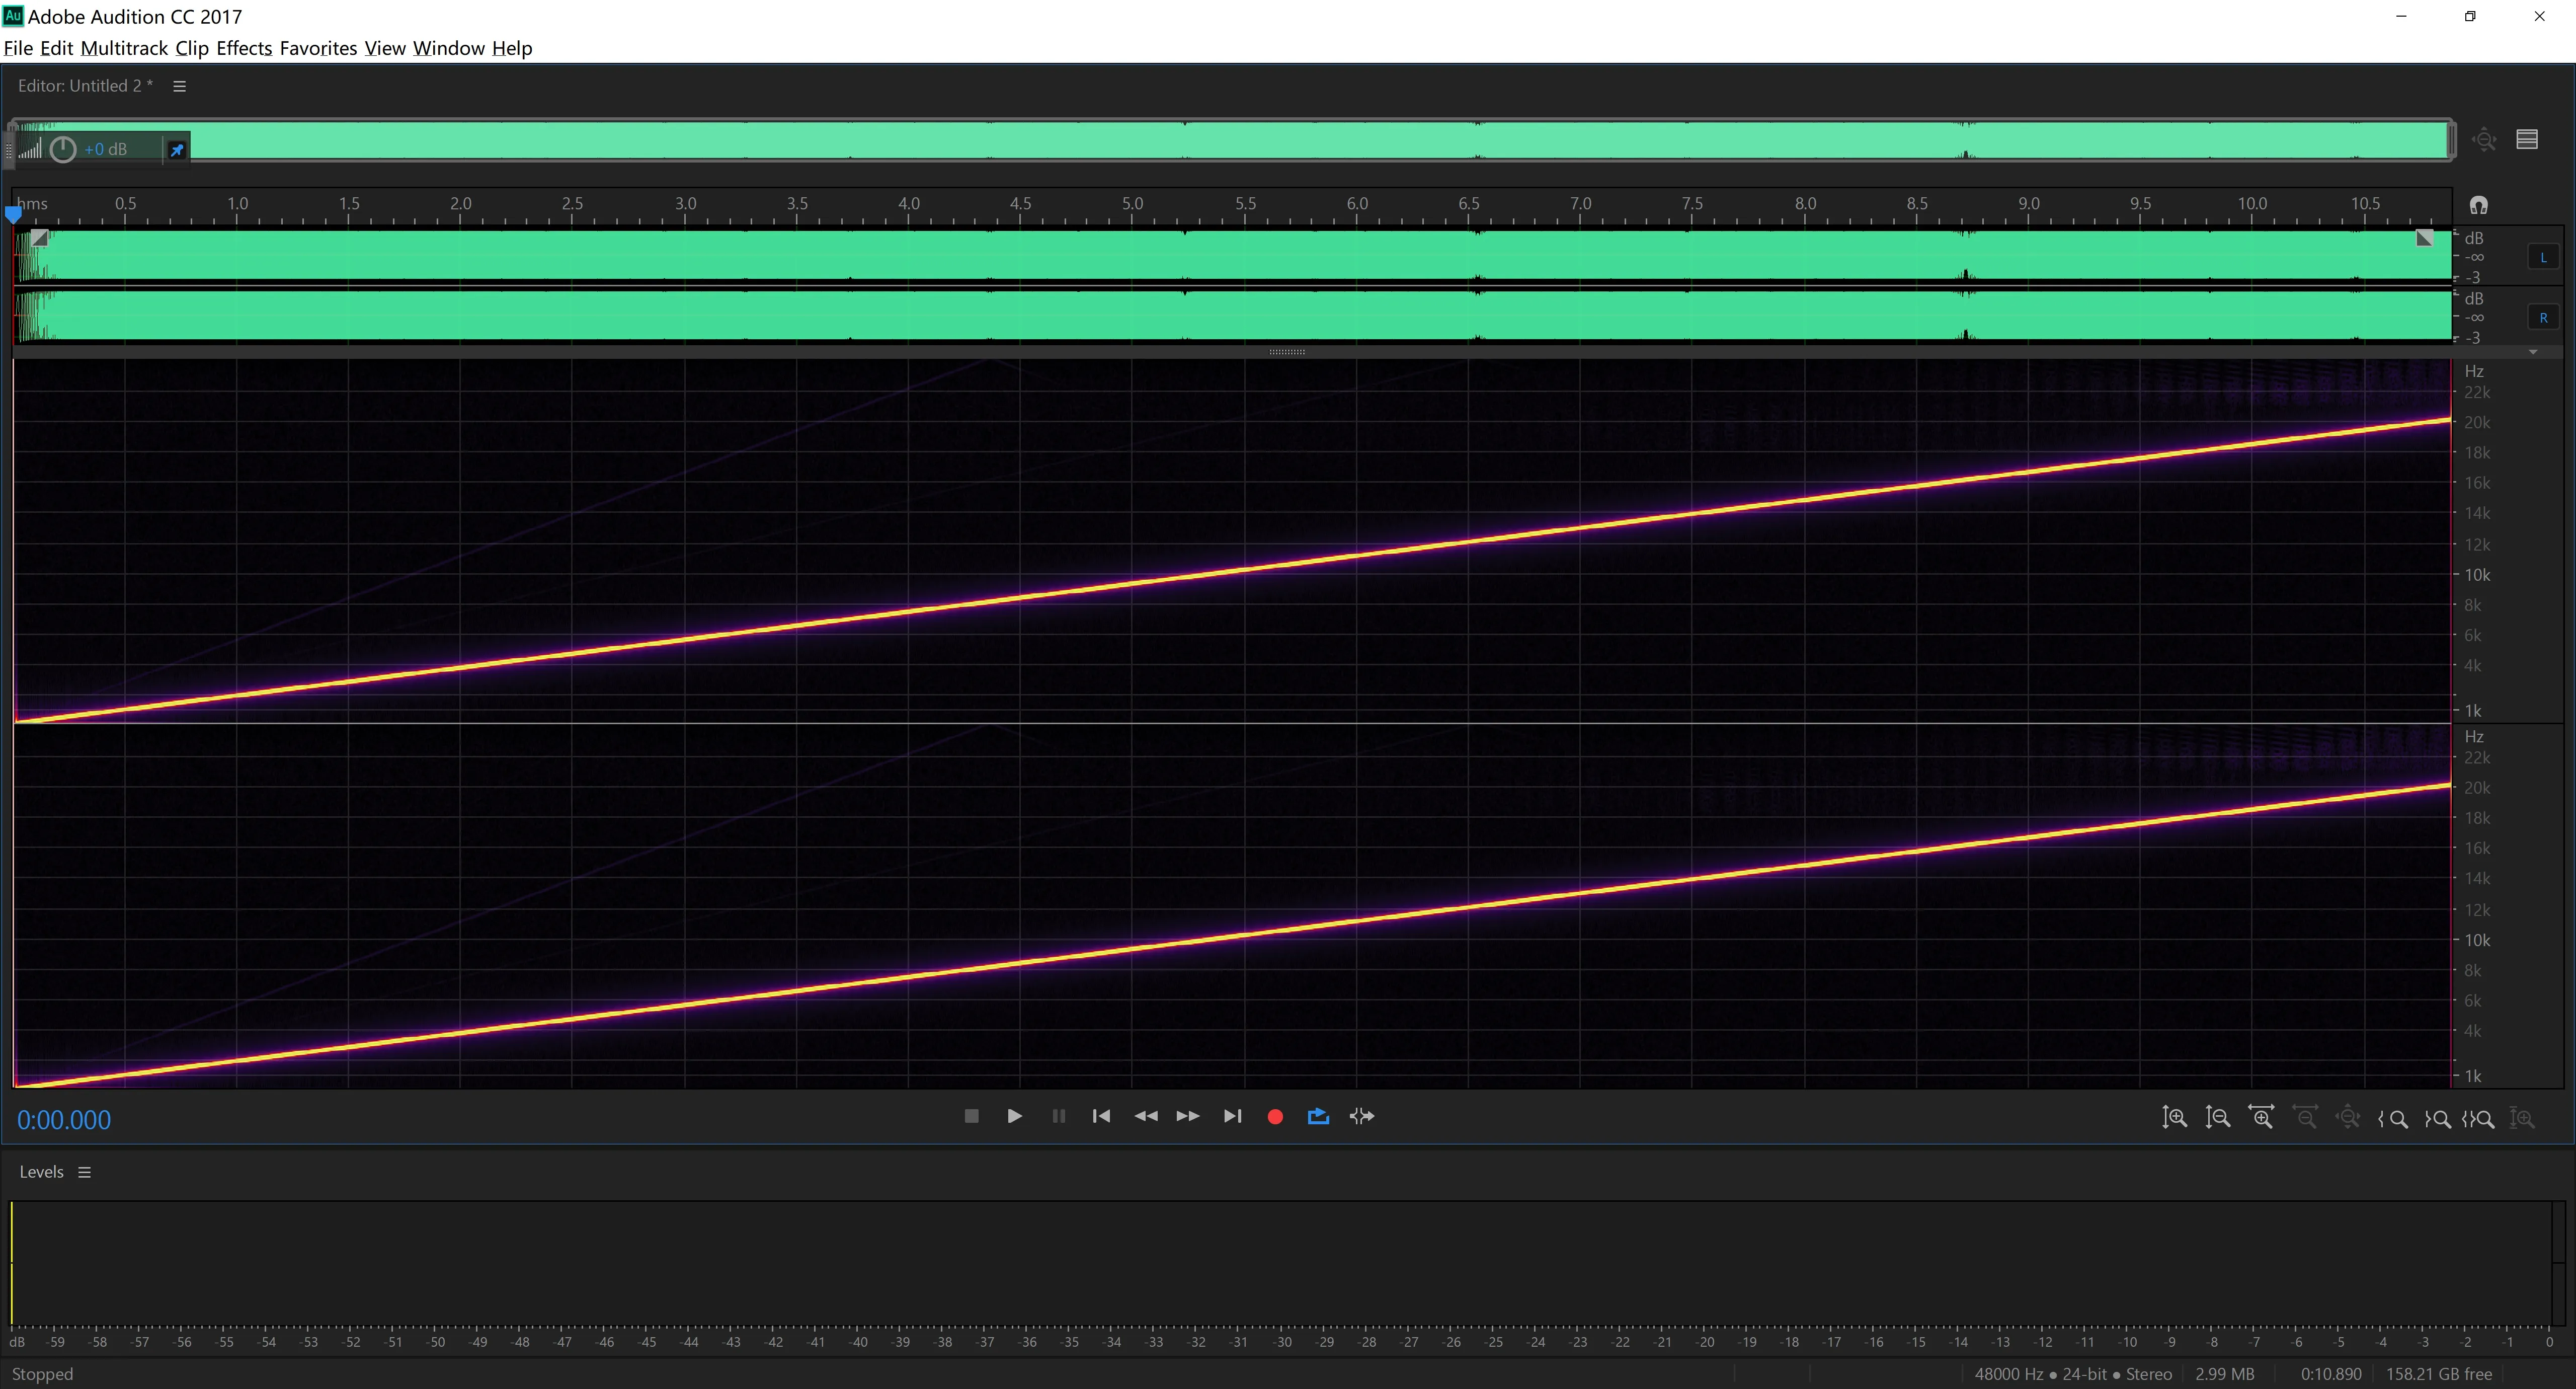Click 2.99 MB file size status

pyautogui.click(x=2225, y=1374)
